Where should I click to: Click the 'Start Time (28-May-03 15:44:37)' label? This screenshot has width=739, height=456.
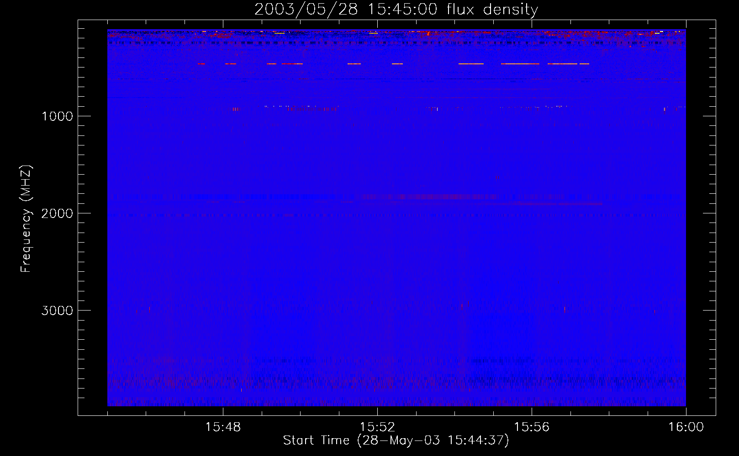click(x=396, y=440)
